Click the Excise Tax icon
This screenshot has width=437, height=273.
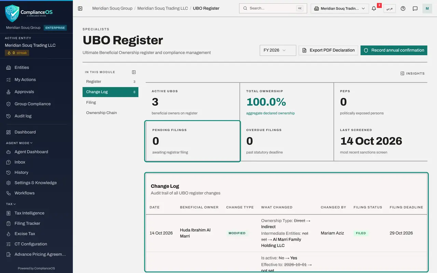tap(9, 234)
